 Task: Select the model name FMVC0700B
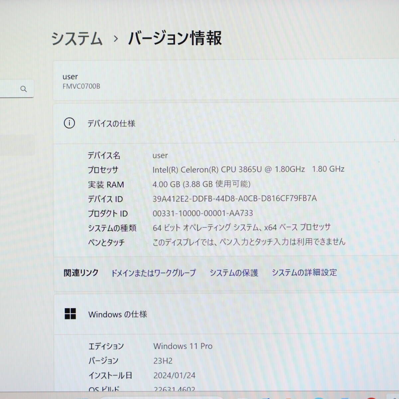[81, 86]
